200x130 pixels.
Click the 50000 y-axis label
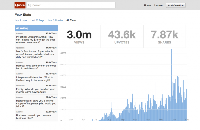point(63,65)
